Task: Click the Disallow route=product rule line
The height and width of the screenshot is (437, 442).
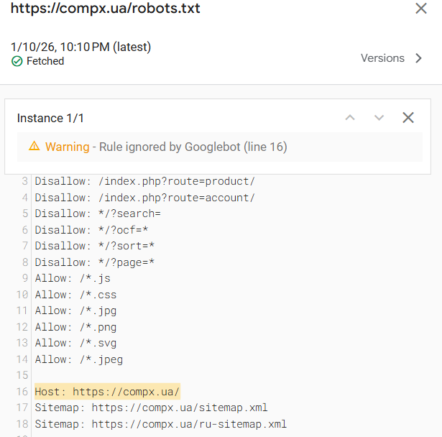Action: pos(144,181)
